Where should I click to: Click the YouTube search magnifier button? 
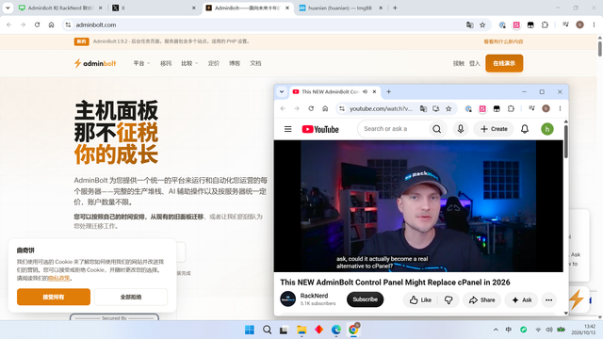(x=437, y=129)
